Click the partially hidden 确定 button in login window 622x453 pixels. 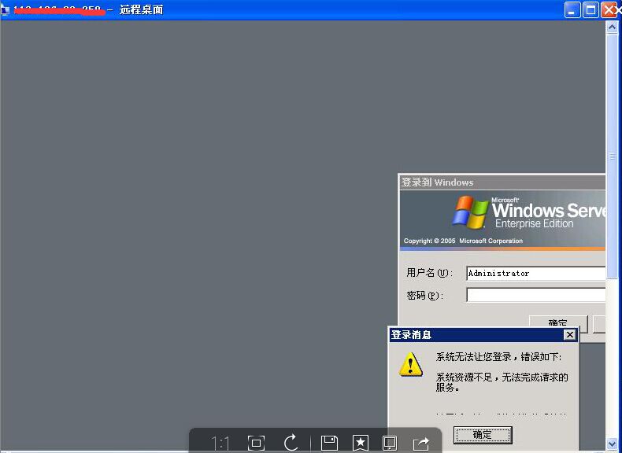coord(558,322)
